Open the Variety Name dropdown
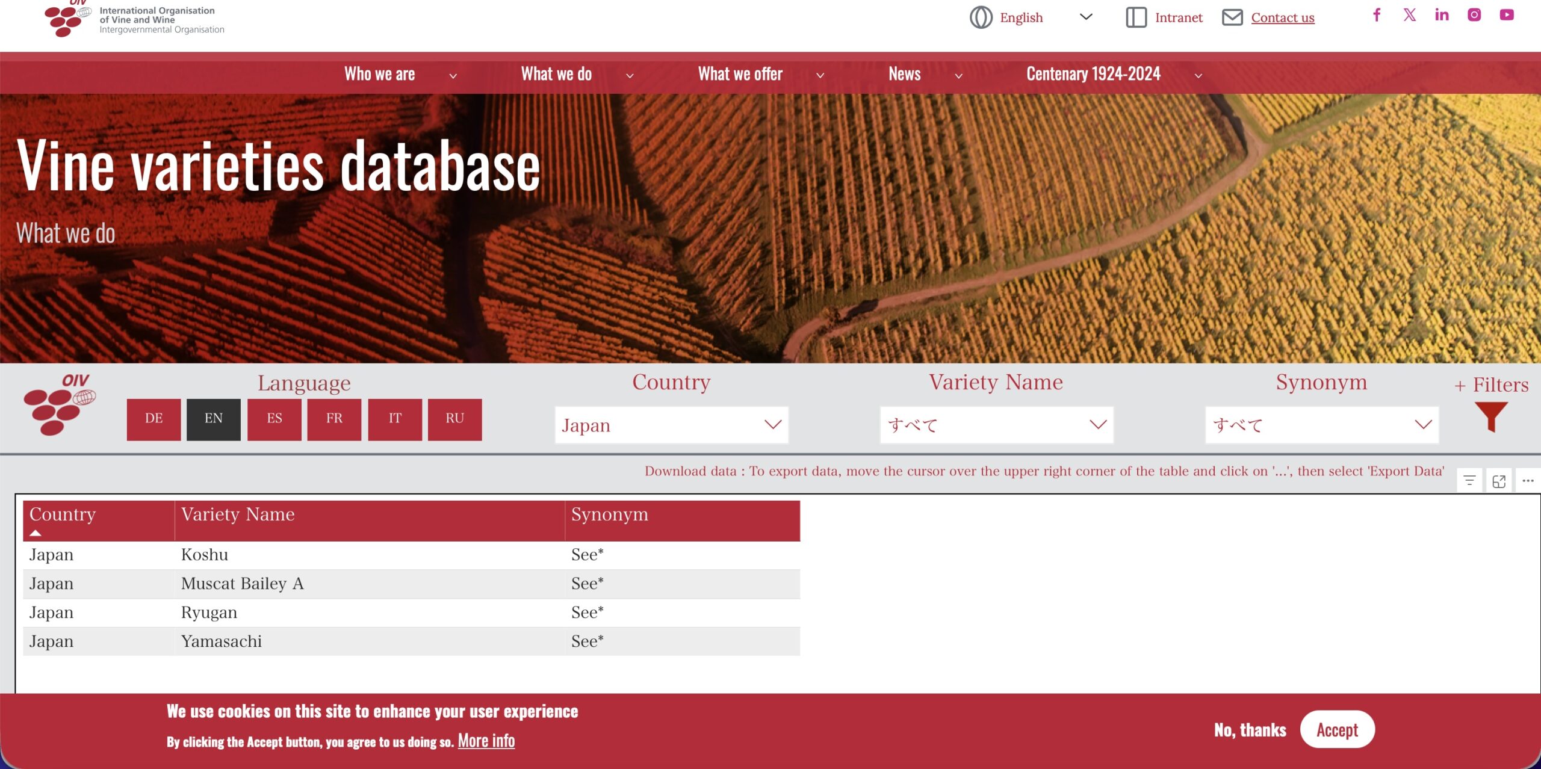 tap(996, 425)
